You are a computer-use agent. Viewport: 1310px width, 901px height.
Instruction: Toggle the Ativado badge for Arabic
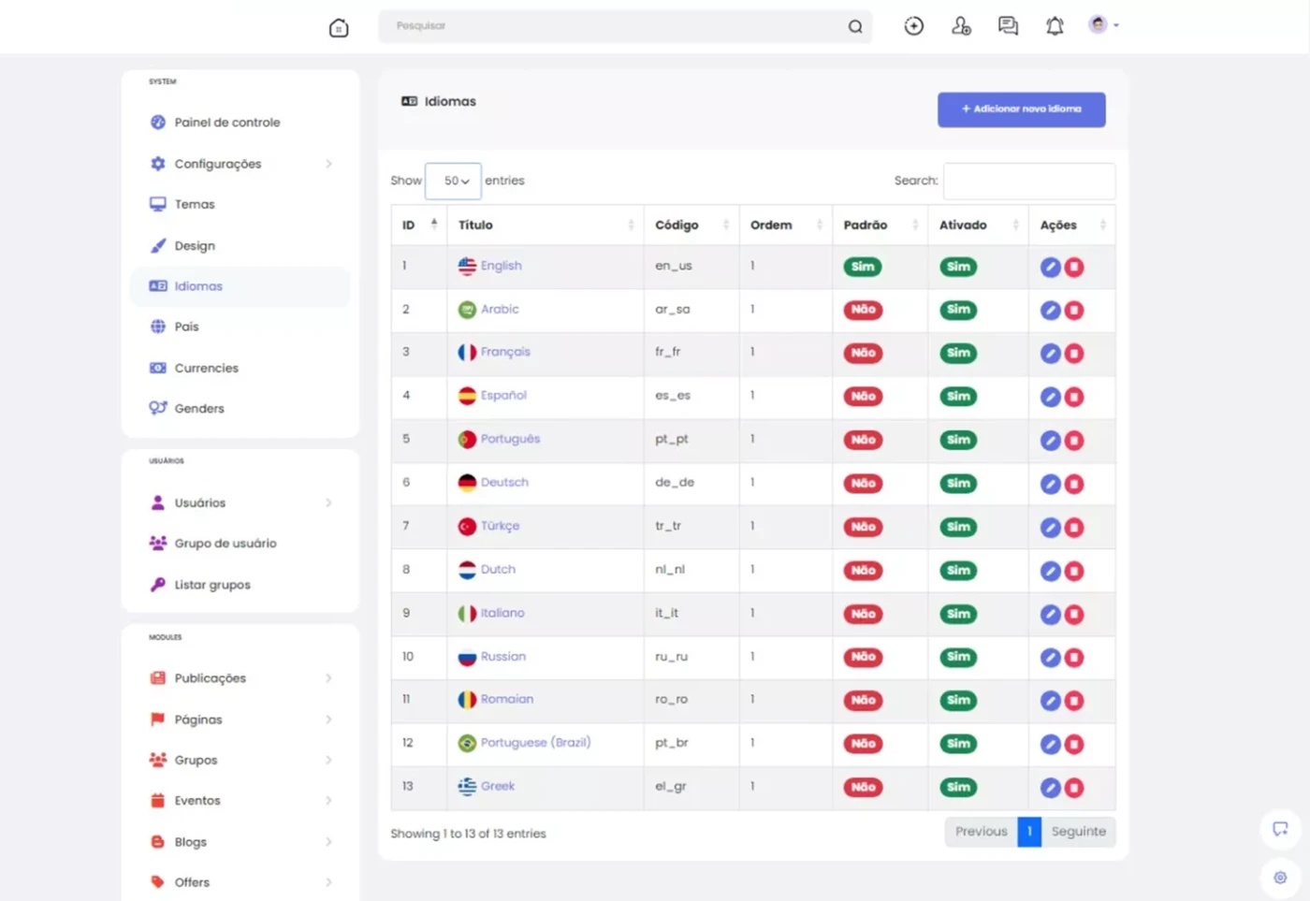958,310
